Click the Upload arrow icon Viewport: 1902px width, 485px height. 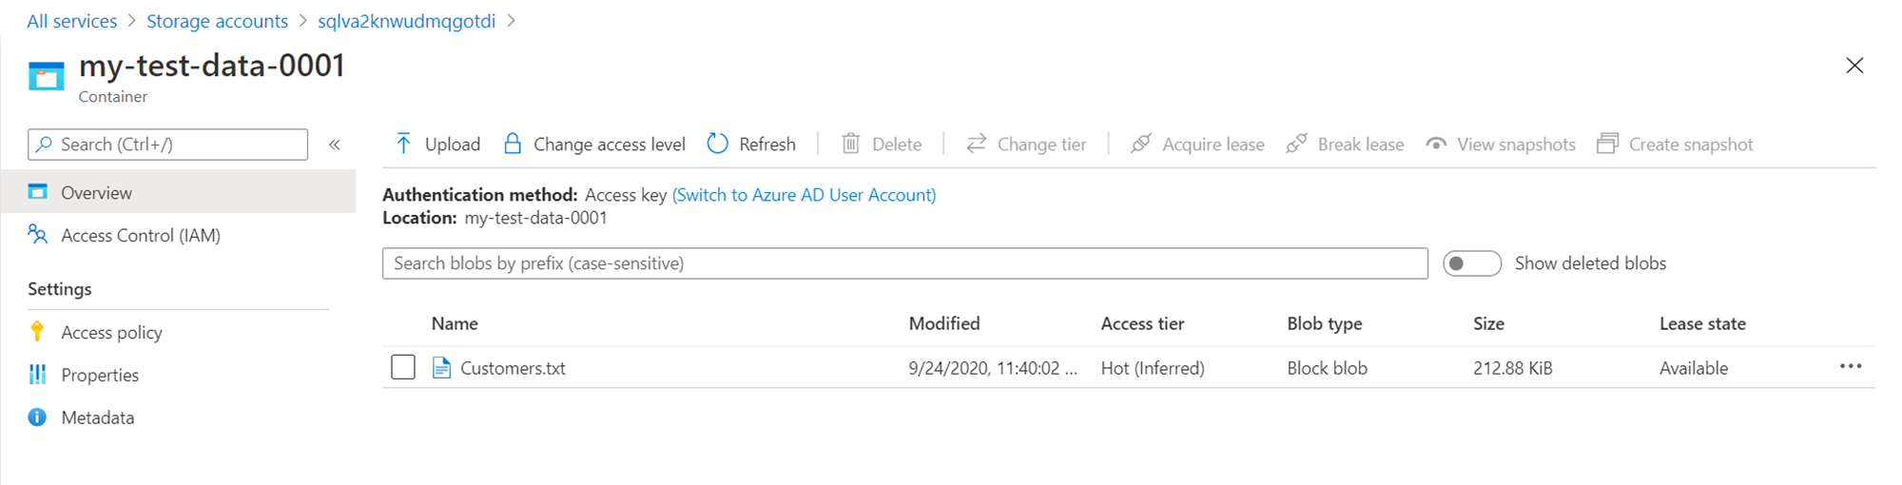(403, 144)
